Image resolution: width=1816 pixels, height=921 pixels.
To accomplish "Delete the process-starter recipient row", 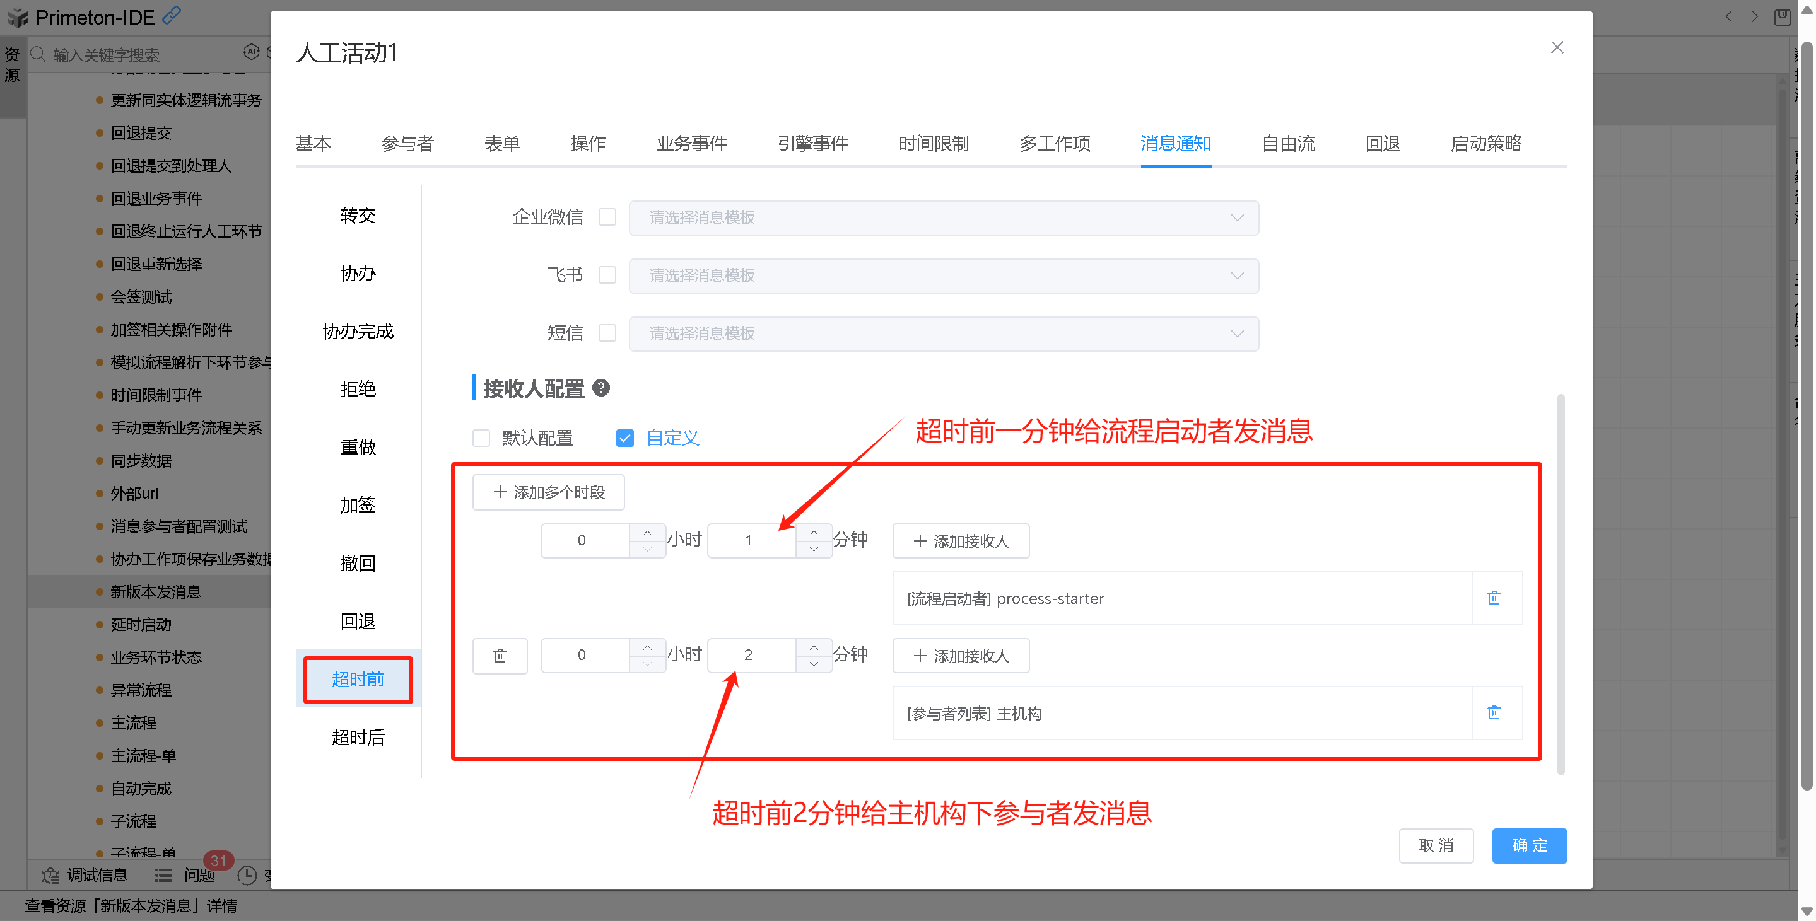I will 1493,598.
